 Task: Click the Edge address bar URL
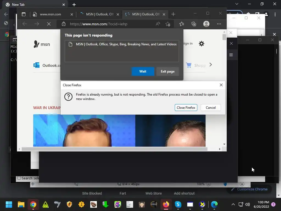[x=99, y=24]
